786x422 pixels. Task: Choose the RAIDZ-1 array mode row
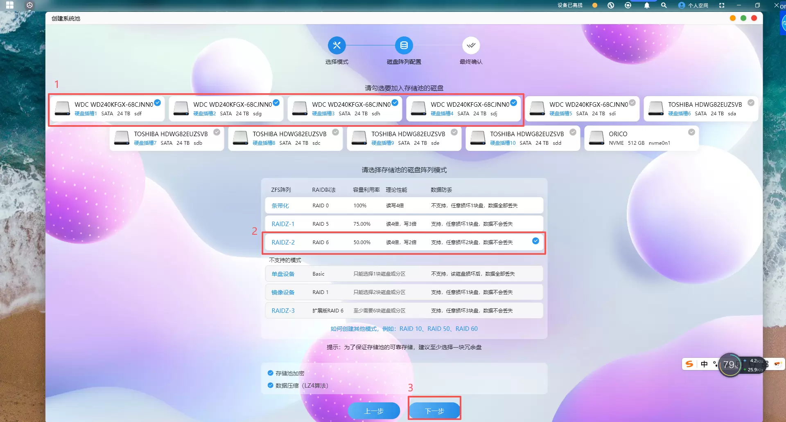coord(404,224)
